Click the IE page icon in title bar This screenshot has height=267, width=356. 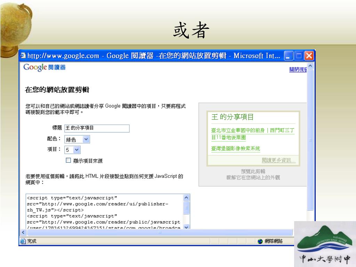[23, 55]
